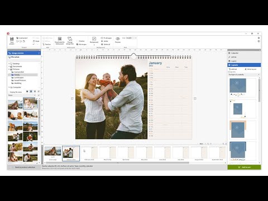268x201 pixels.
Task: Select the highlighted Layouts panel tab
Action: 244,65
